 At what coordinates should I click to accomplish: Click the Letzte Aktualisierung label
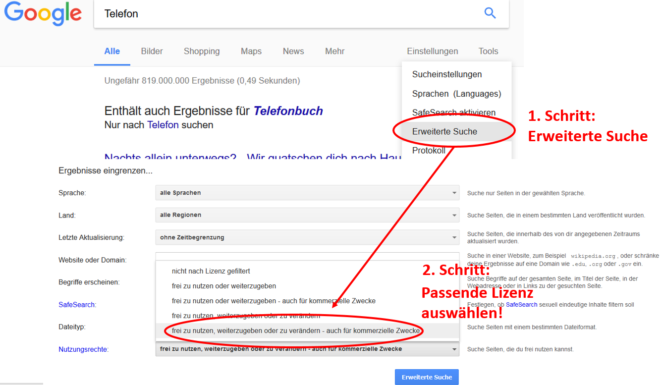[x=91, y=238]
